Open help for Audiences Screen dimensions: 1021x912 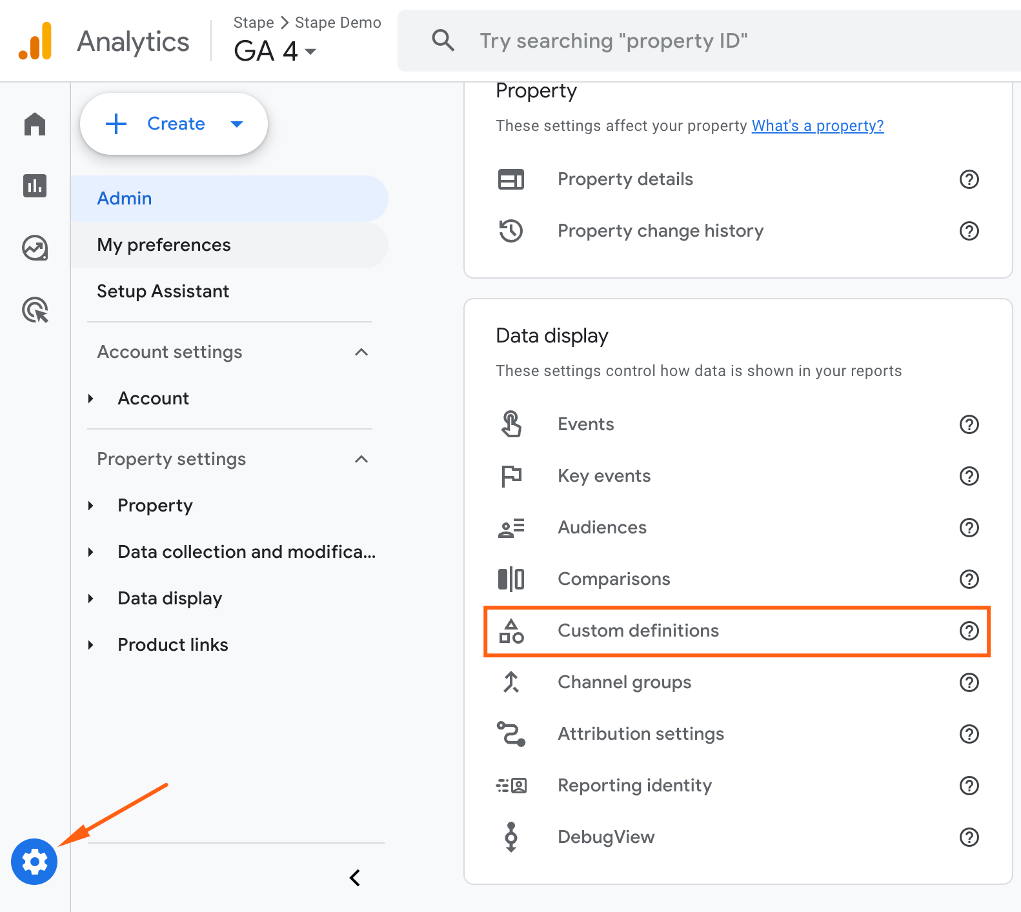pos(969,528)
